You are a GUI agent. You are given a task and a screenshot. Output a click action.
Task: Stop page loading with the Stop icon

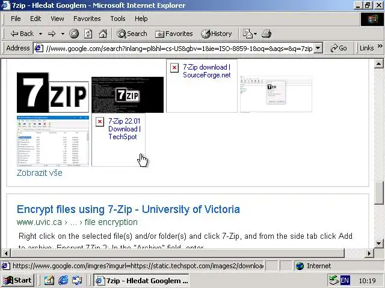(x=74, y=34)
